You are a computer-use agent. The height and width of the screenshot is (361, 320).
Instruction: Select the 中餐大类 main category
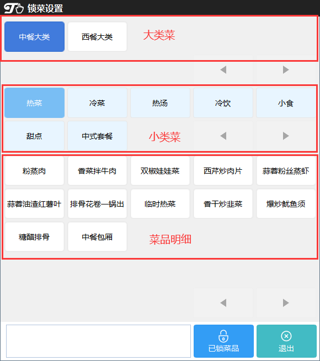pyautogui.click(x=34, y=36)
